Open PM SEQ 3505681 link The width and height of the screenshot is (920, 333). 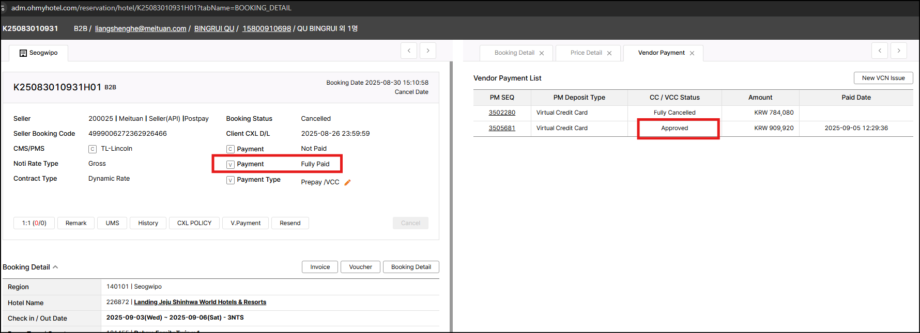coord(502,128)
